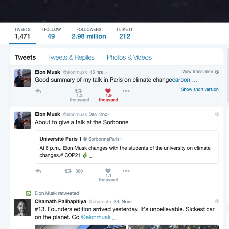229x229 pixels.
Task: Click Show short version link
Action: point(200,89)
